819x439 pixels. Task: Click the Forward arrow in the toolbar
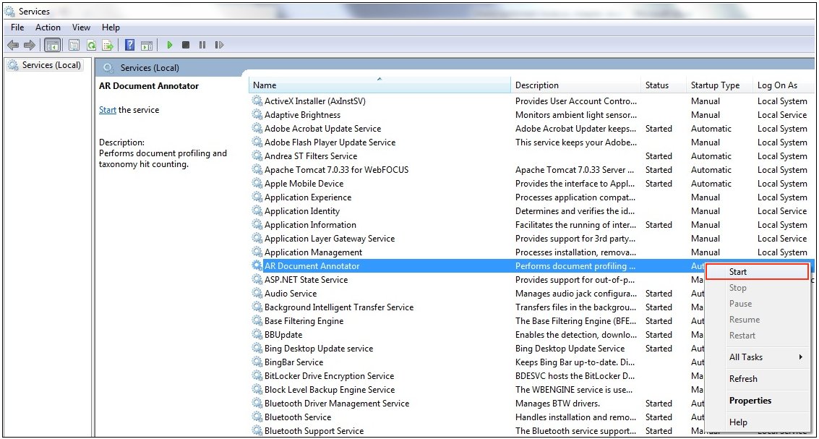click(30, 46)
